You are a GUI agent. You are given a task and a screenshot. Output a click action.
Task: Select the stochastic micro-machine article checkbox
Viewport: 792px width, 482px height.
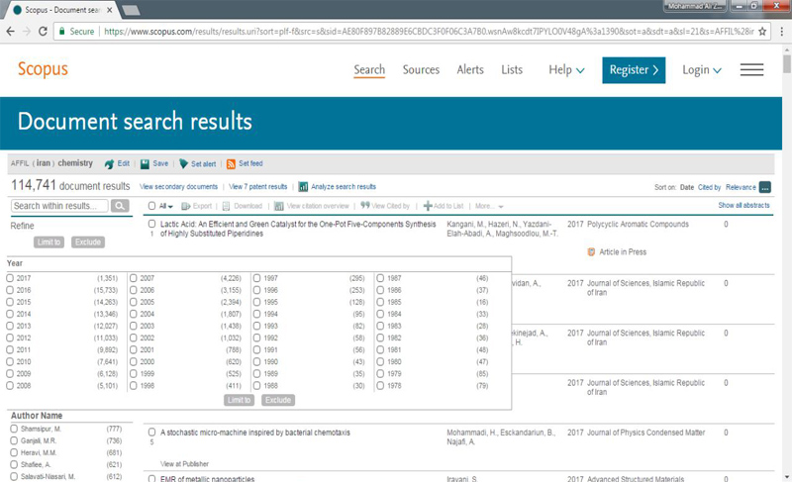coord(152,433)
